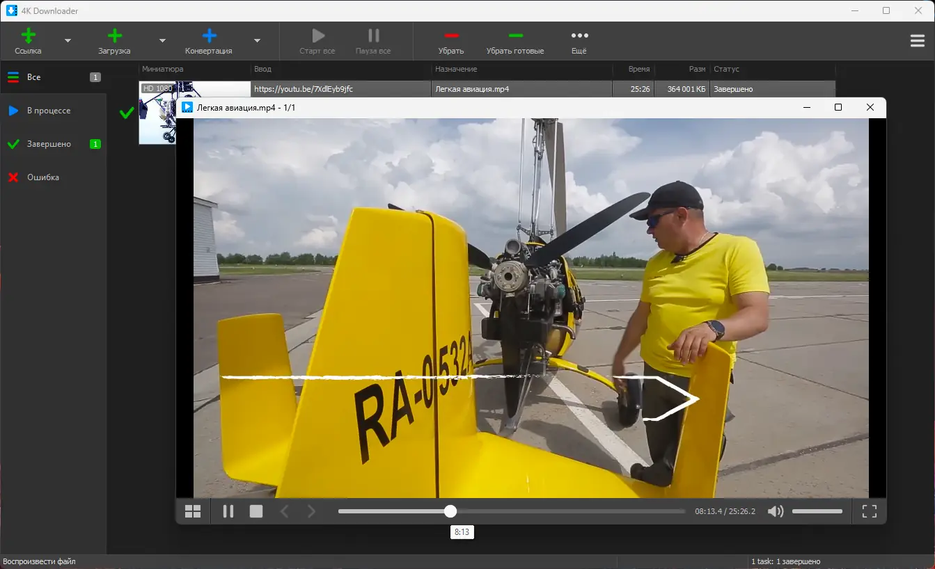Select the Завершено sidebar filter
The width and height of the screenshot is (935, 569).
point(49,144)
